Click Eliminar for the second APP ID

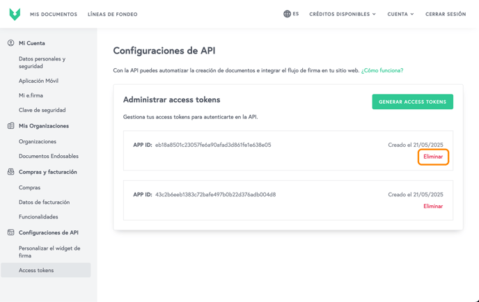(433, 206)
